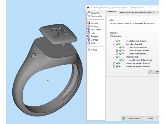Click the Follow Advice button
This screenshot has height=124, width=165.
133,118
